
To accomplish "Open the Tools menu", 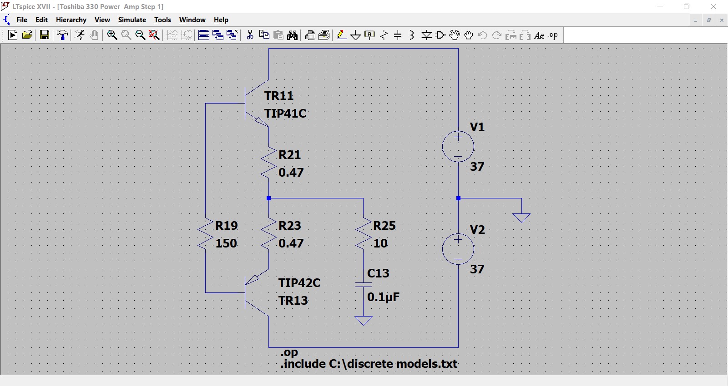I will (x=162, y=20).
